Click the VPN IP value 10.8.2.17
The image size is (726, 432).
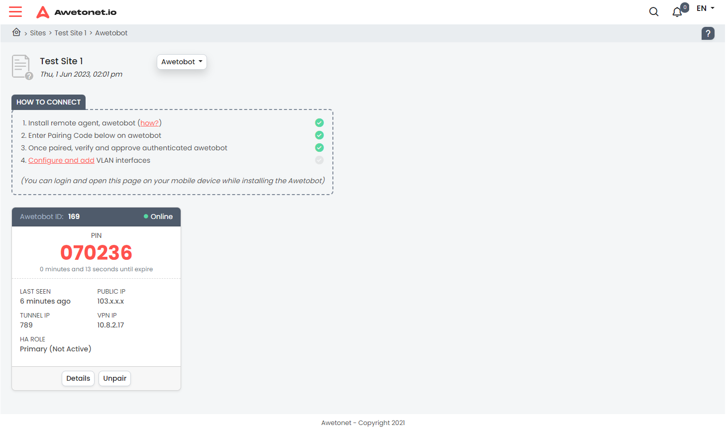[110, 325]
